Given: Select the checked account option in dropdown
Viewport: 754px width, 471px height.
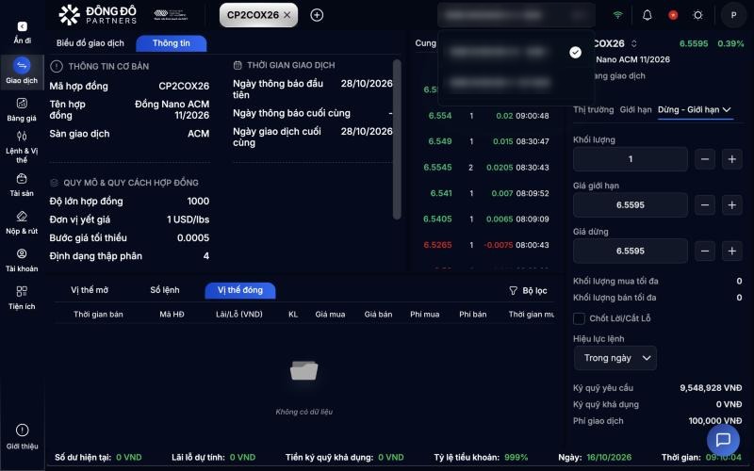Looking at the screenshot, I should (516, 52).
